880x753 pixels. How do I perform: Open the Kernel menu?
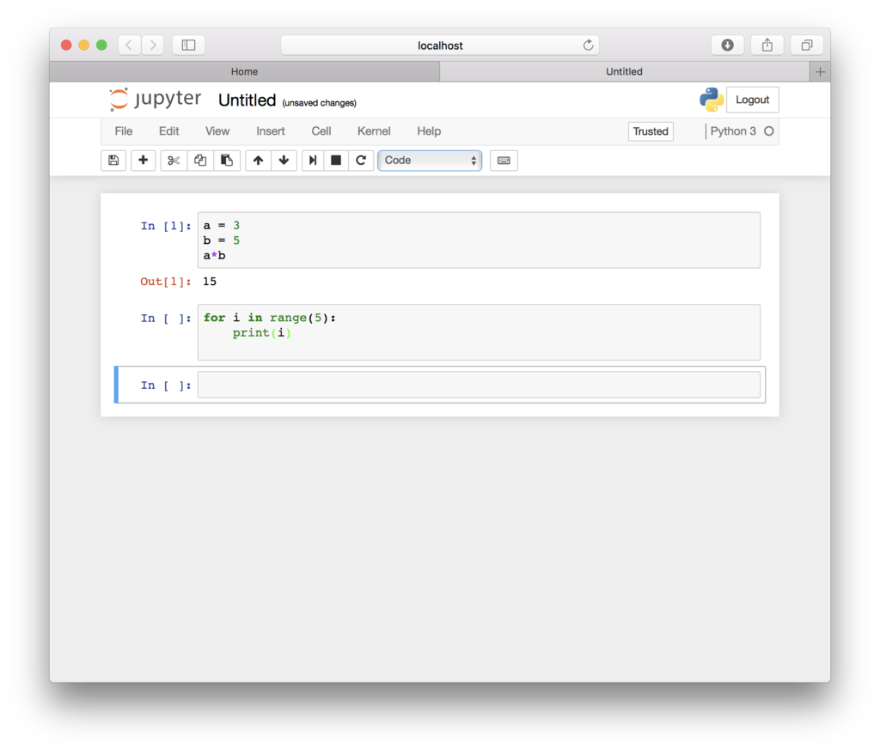(374, 131)
